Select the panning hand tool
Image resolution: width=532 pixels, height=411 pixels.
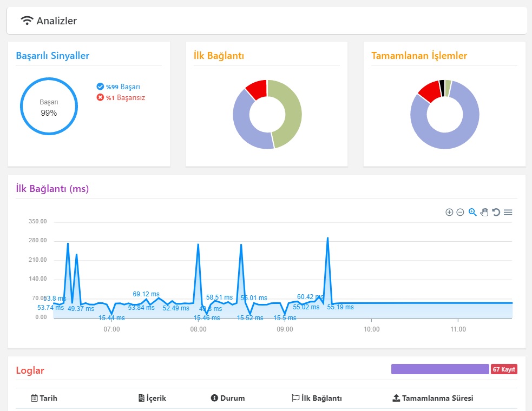tap(484, 213)
